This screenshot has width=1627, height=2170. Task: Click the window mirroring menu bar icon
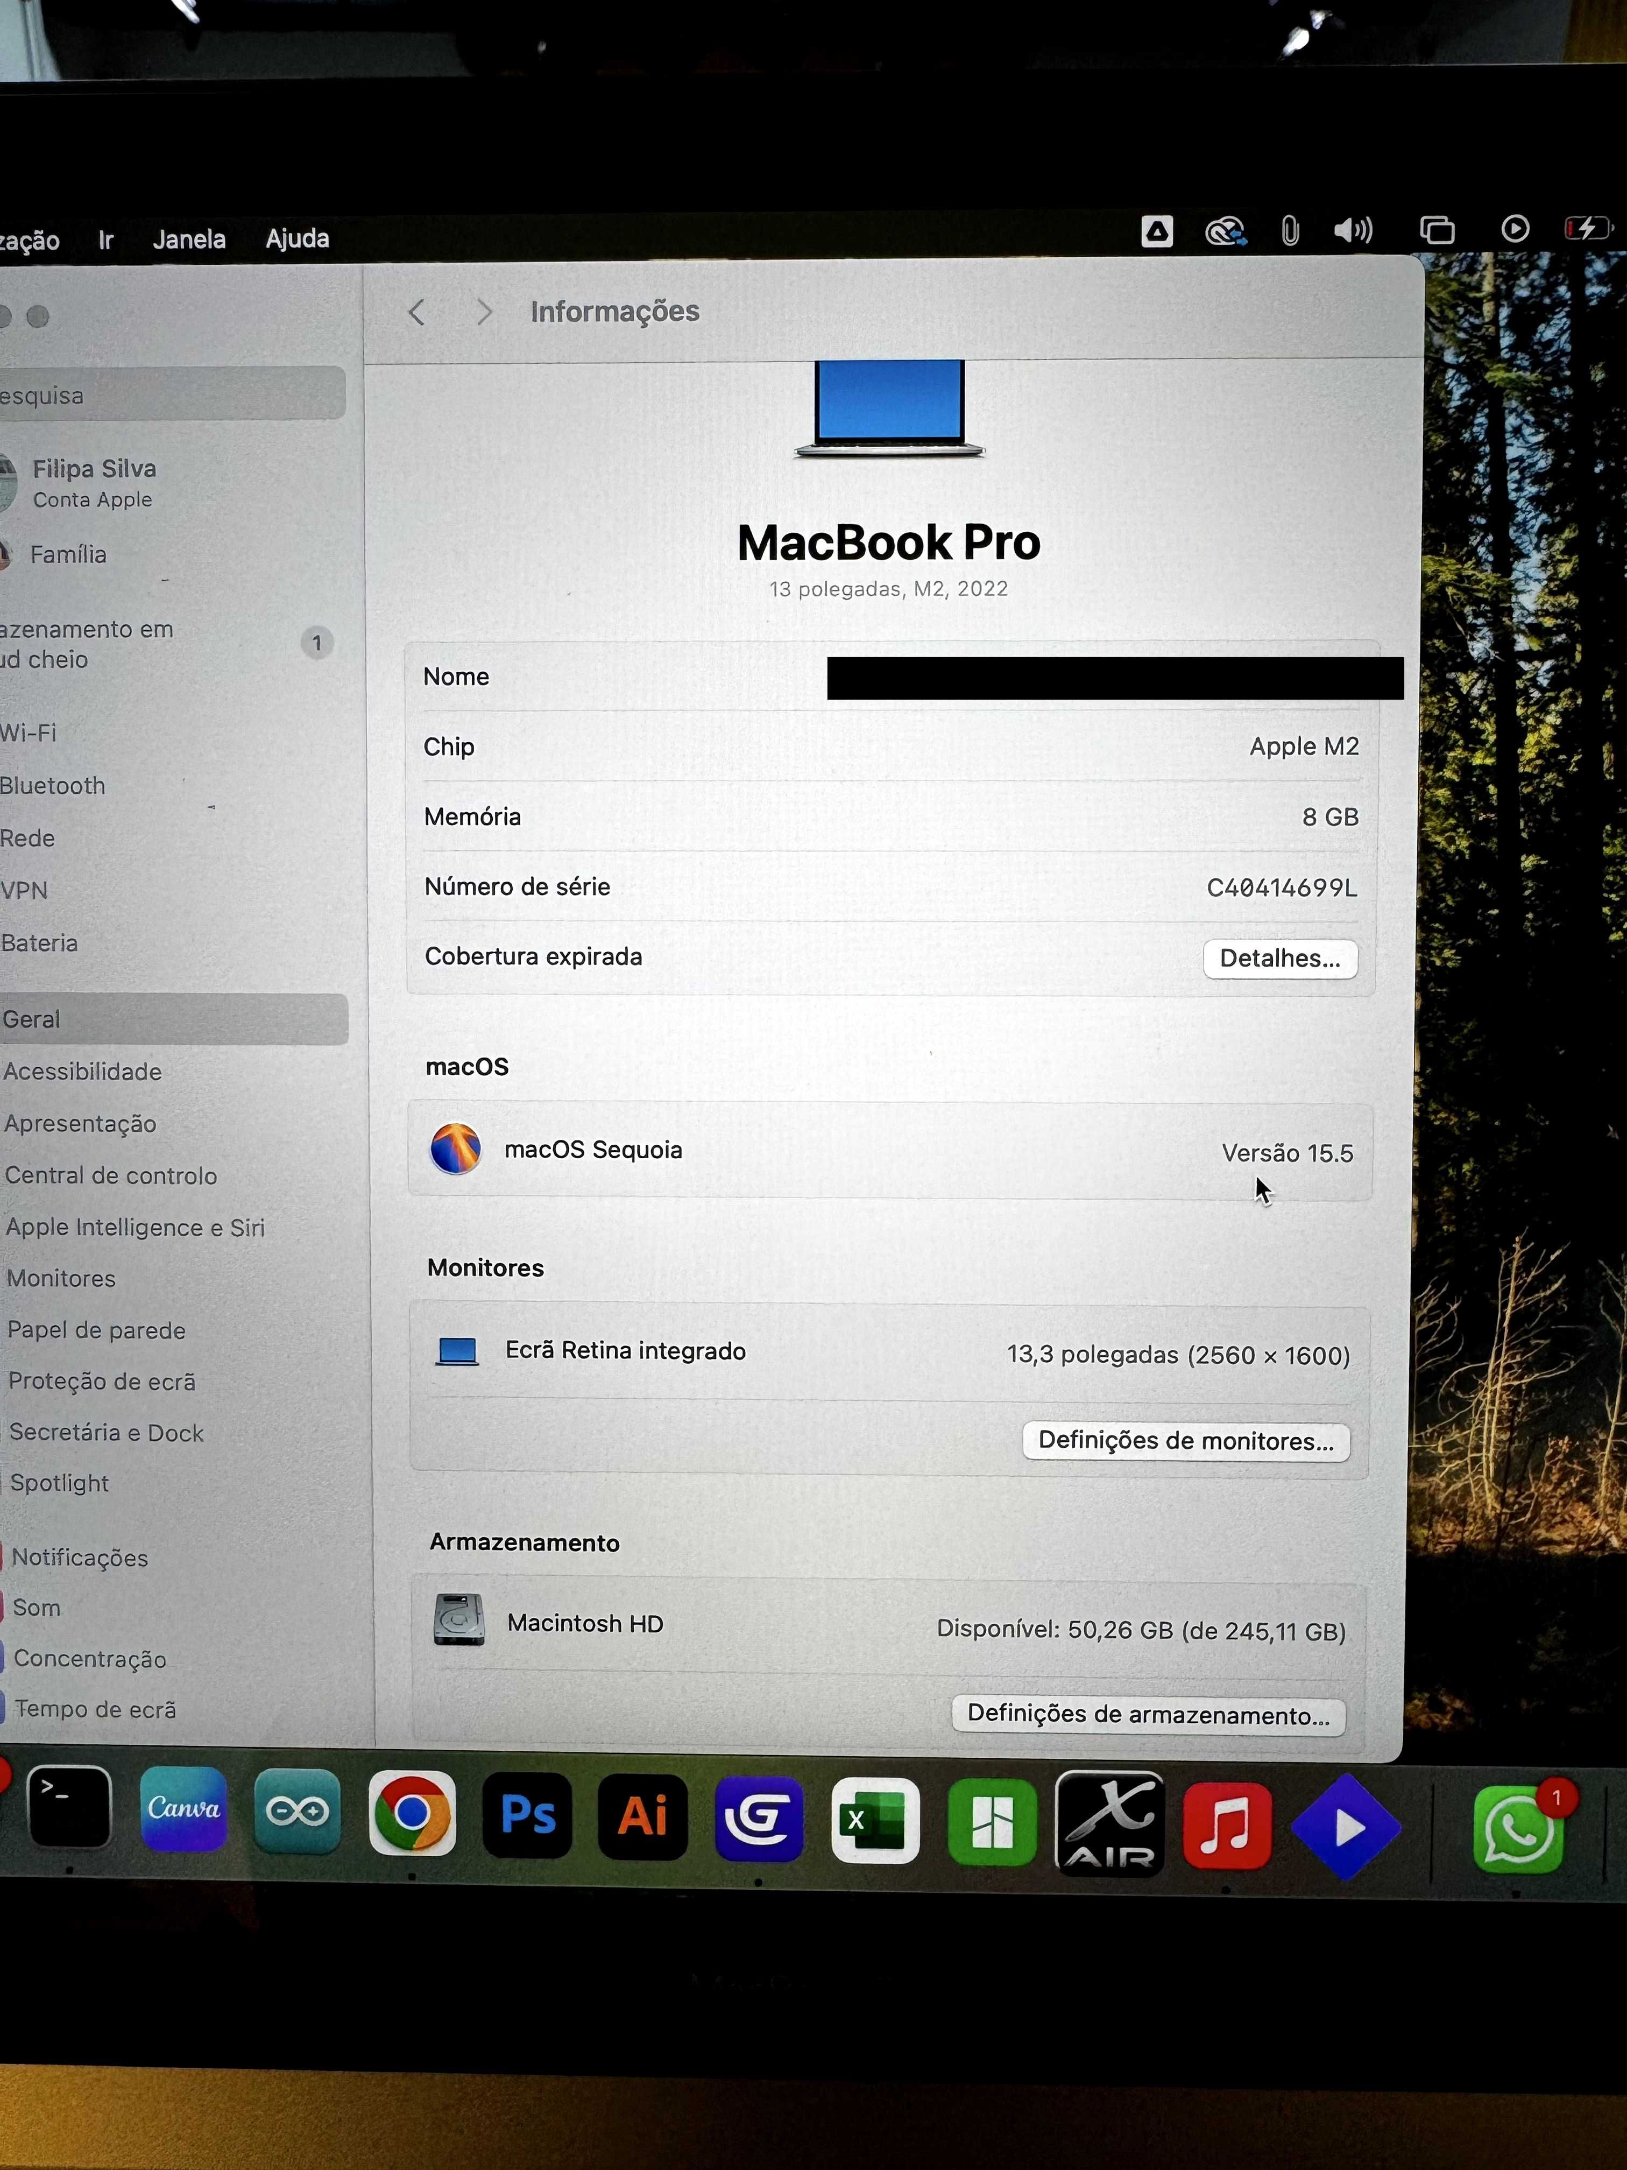tap(1438, 230)
